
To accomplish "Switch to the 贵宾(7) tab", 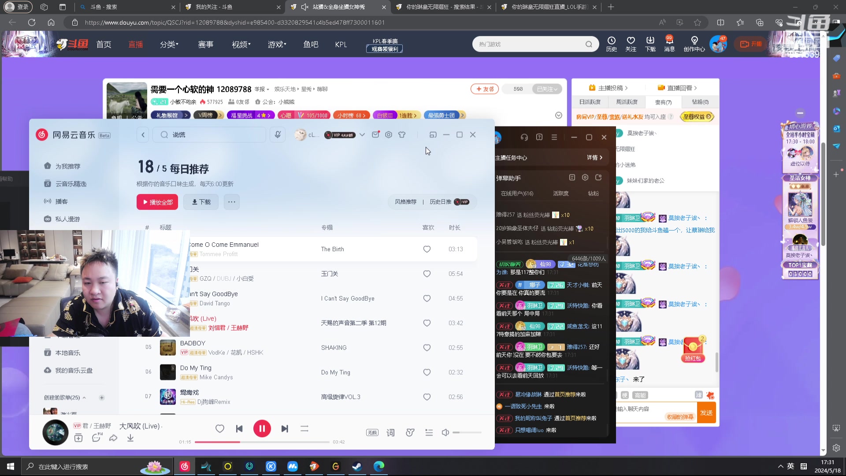I will (664, 102).
